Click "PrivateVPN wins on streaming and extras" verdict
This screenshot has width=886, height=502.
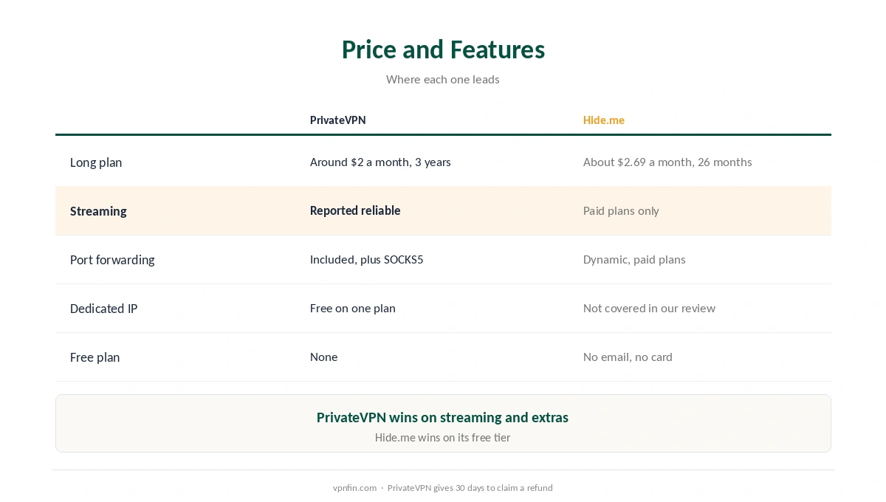pyautogui.click(x=443, y=417)
